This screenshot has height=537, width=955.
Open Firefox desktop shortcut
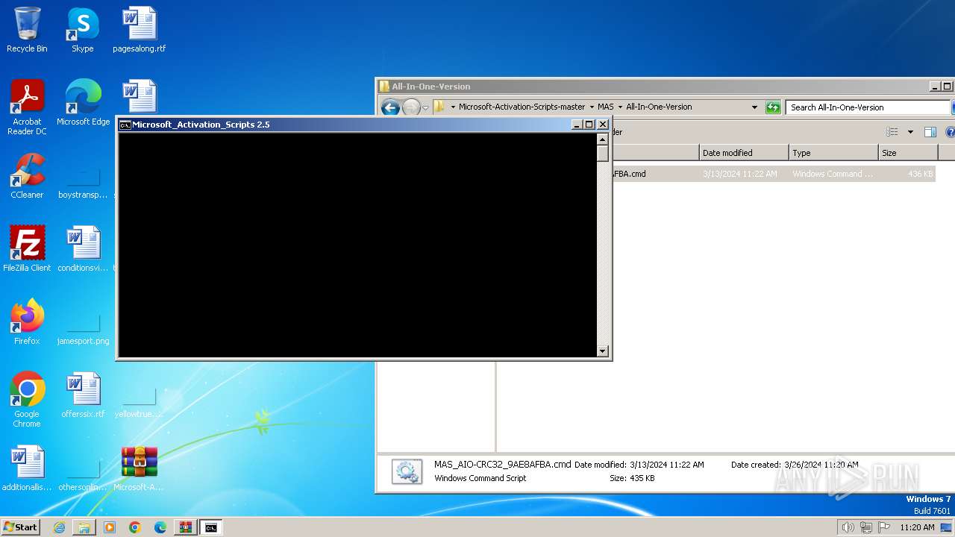(27, 322)
